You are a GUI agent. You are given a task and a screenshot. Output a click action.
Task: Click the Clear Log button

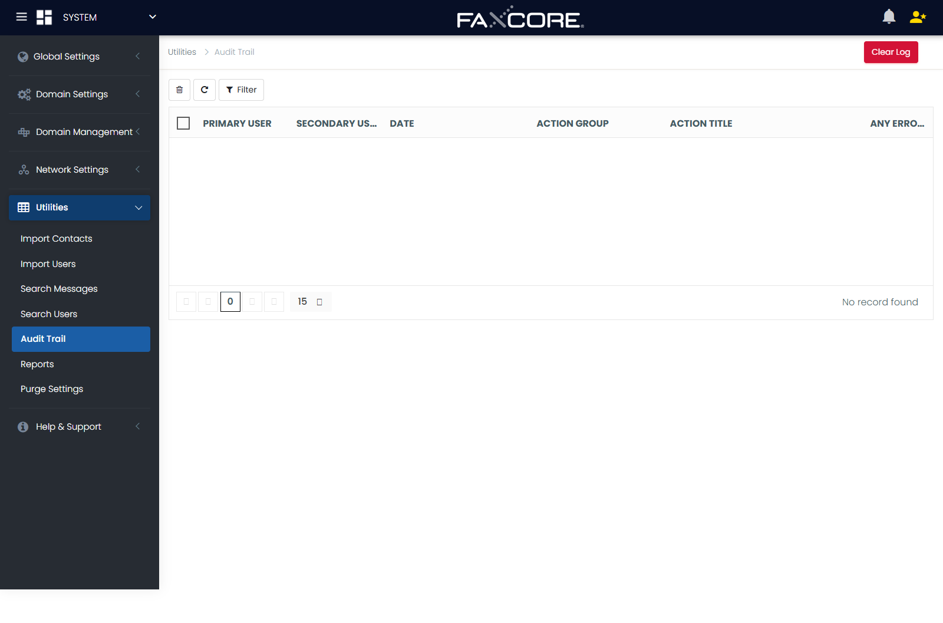coord(891,52)
